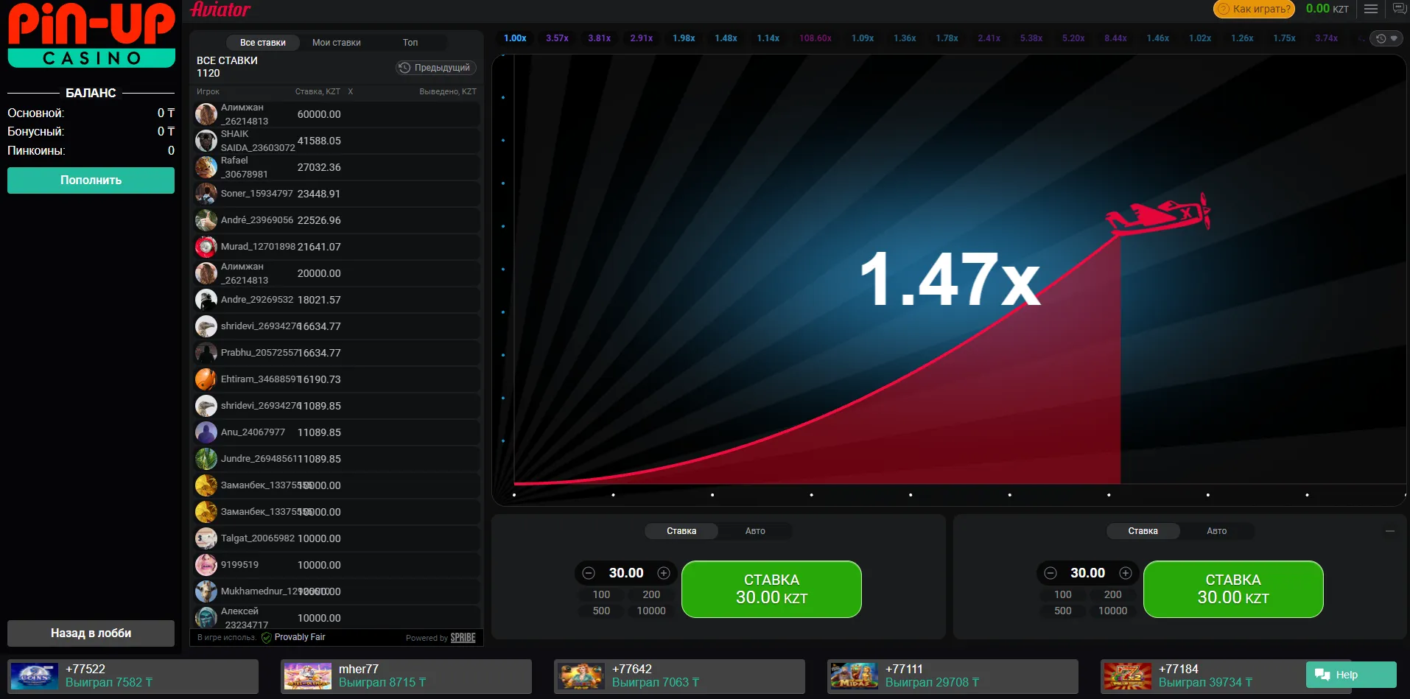Select Ставка mode in right panel
The height and width of the screenshot is (699, 1410).
pyautogui.click(x=1143, y=531)
